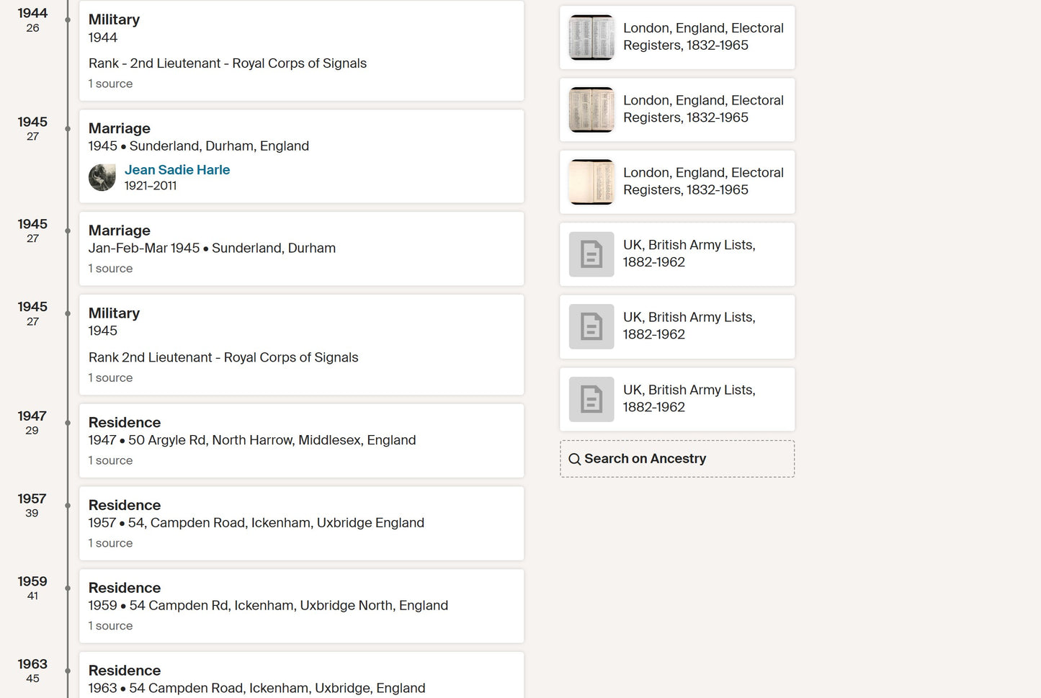
Task: Click the magnifier icon in Search on Ancestry
Action: pos(574,459)
